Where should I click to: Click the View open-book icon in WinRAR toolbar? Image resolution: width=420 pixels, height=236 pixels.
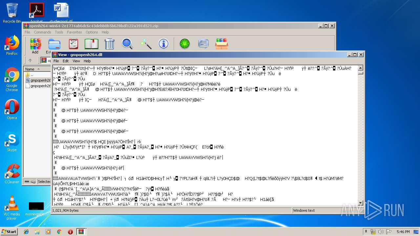pos(92,44)
